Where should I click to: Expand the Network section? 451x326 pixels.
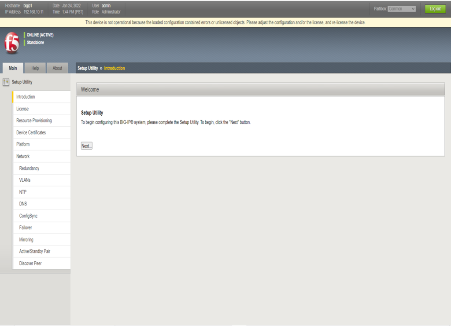click(x=23, y=156)
